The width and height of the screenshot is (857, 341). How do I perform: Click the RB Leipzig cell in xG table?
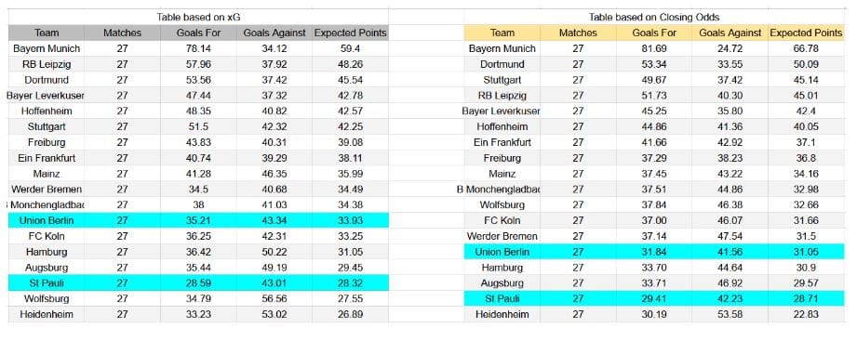47,64
